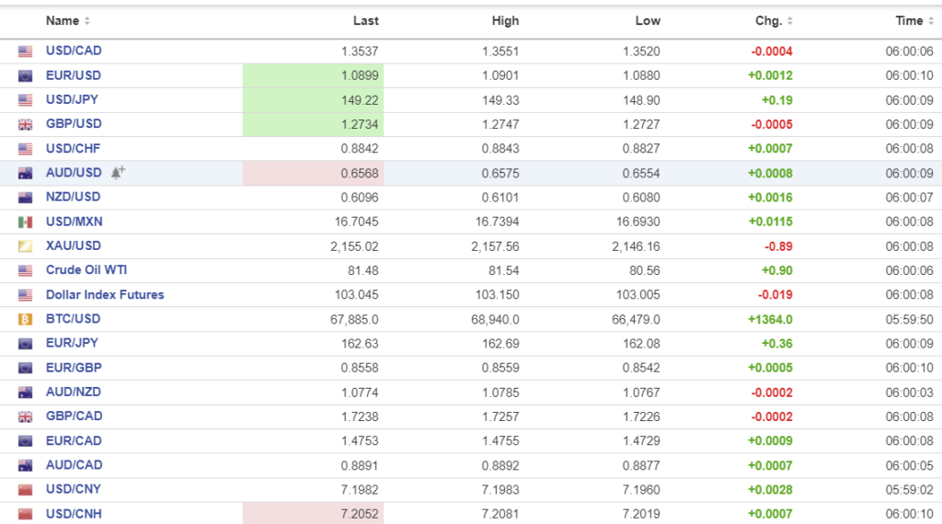Click the Mexico flag icon beside USD/MXN
The image size is (942, 524).
(x=25, y=222)
